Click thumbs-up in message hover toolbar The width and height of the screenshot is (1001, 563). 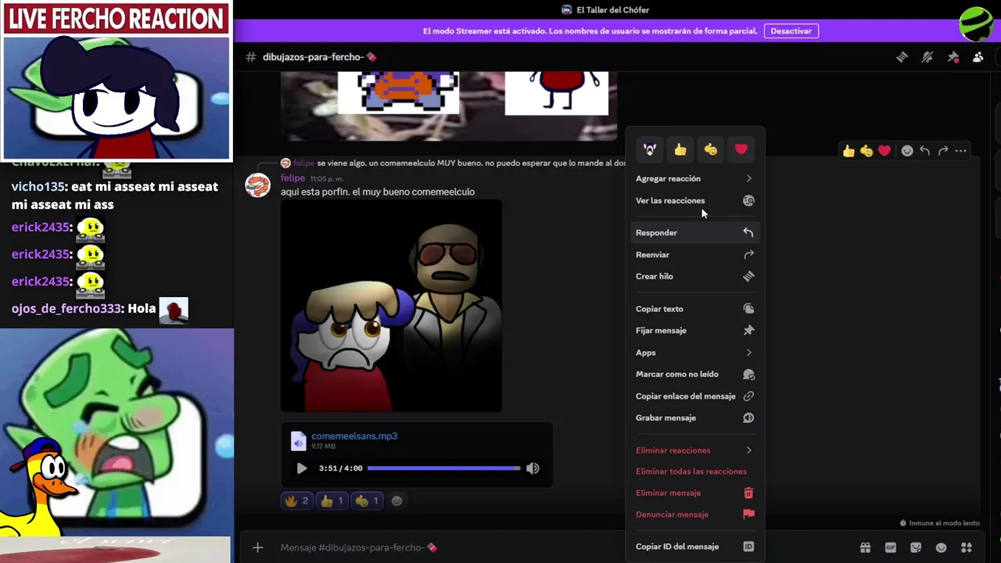click(849, 151)
